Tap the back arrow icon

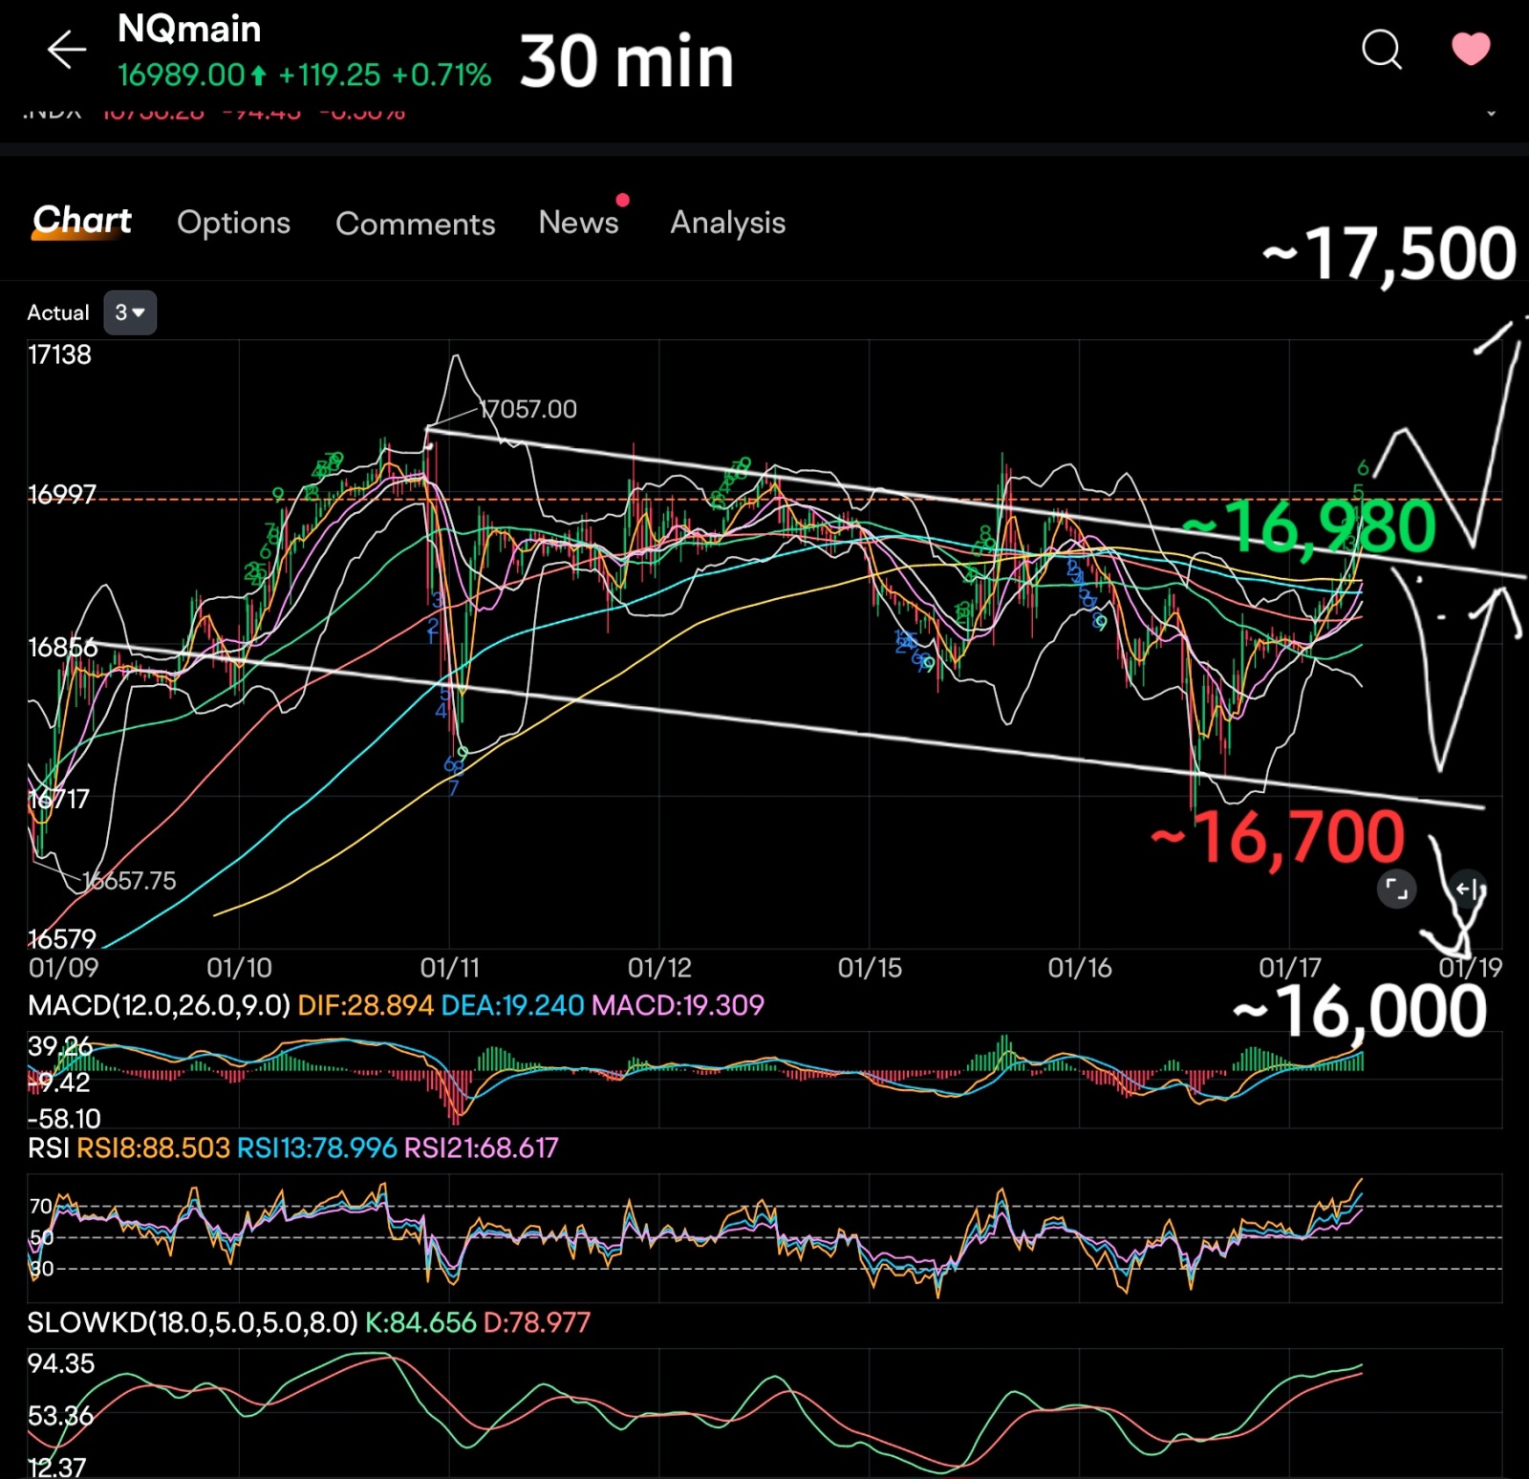pyautogui.click(x=67, y=50)
